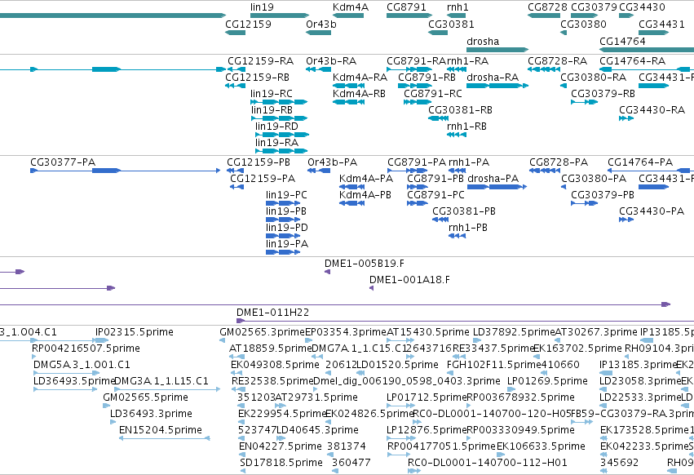This screenshot has width=694, height=475.
Task: Click the CG8728-RA transcript label
Action: (x=558, y=60)
